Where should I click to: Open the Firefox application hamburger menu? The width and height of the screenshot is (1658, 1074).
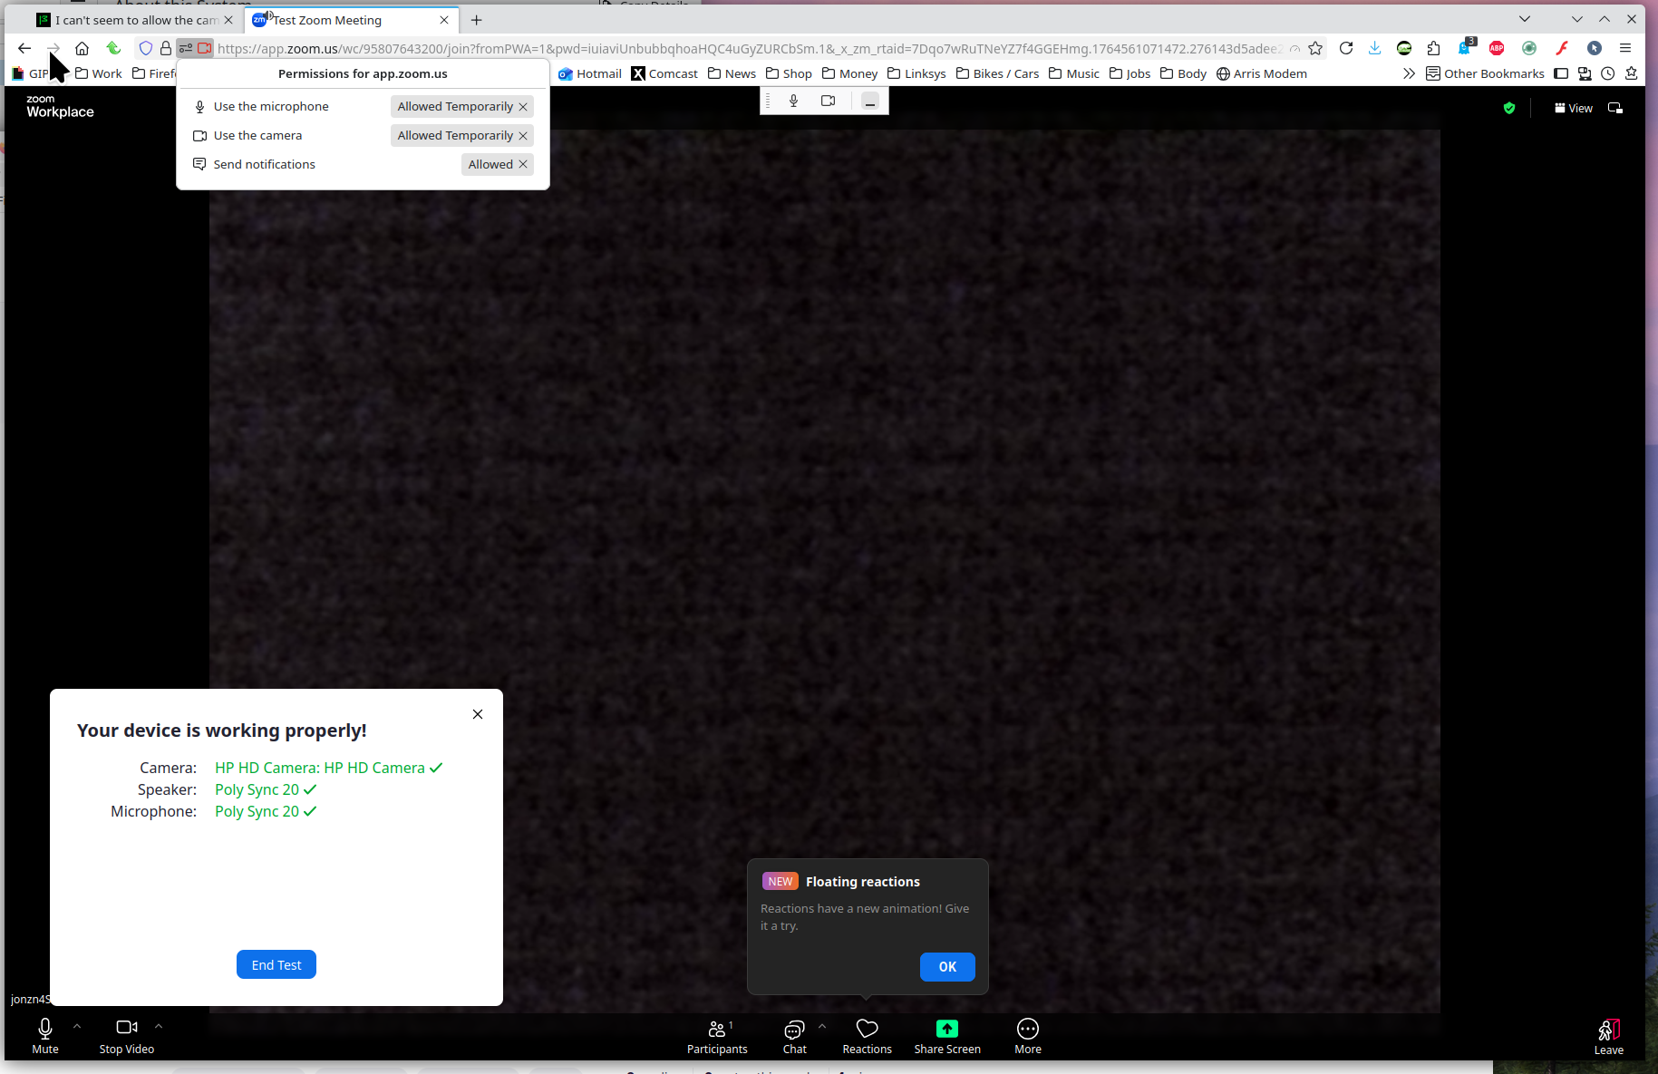point(1625,48)
